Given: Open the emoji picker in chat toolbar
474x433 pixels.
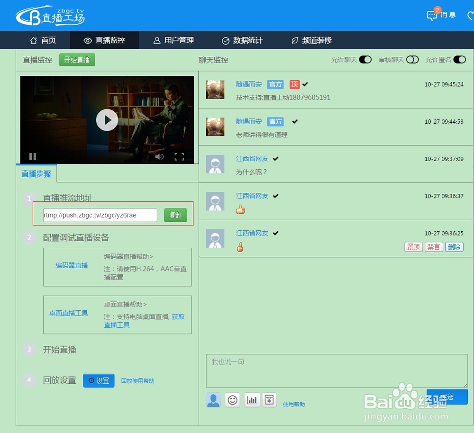Looking at the screenshot, I should pos(232,400).
